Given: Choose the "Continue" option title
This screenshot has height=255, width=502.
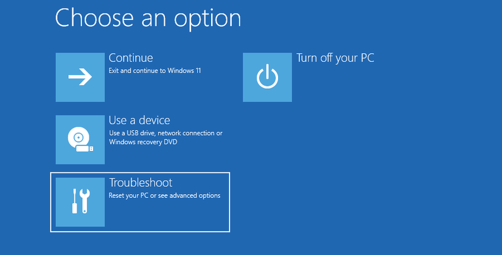Looking at the screenshot, I should [x=130, y=58].
